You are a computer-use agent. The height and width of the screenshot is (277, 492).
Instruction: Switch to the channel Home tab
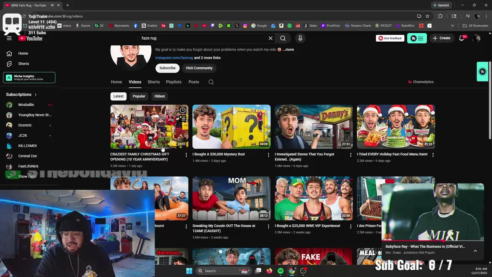(x=116, y=82)
